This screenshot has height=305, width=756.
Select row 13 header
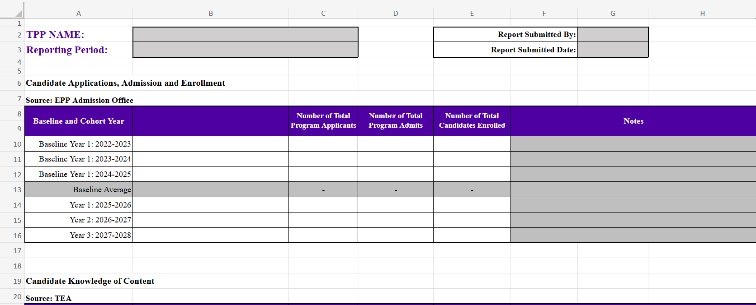tap(17, 189)
